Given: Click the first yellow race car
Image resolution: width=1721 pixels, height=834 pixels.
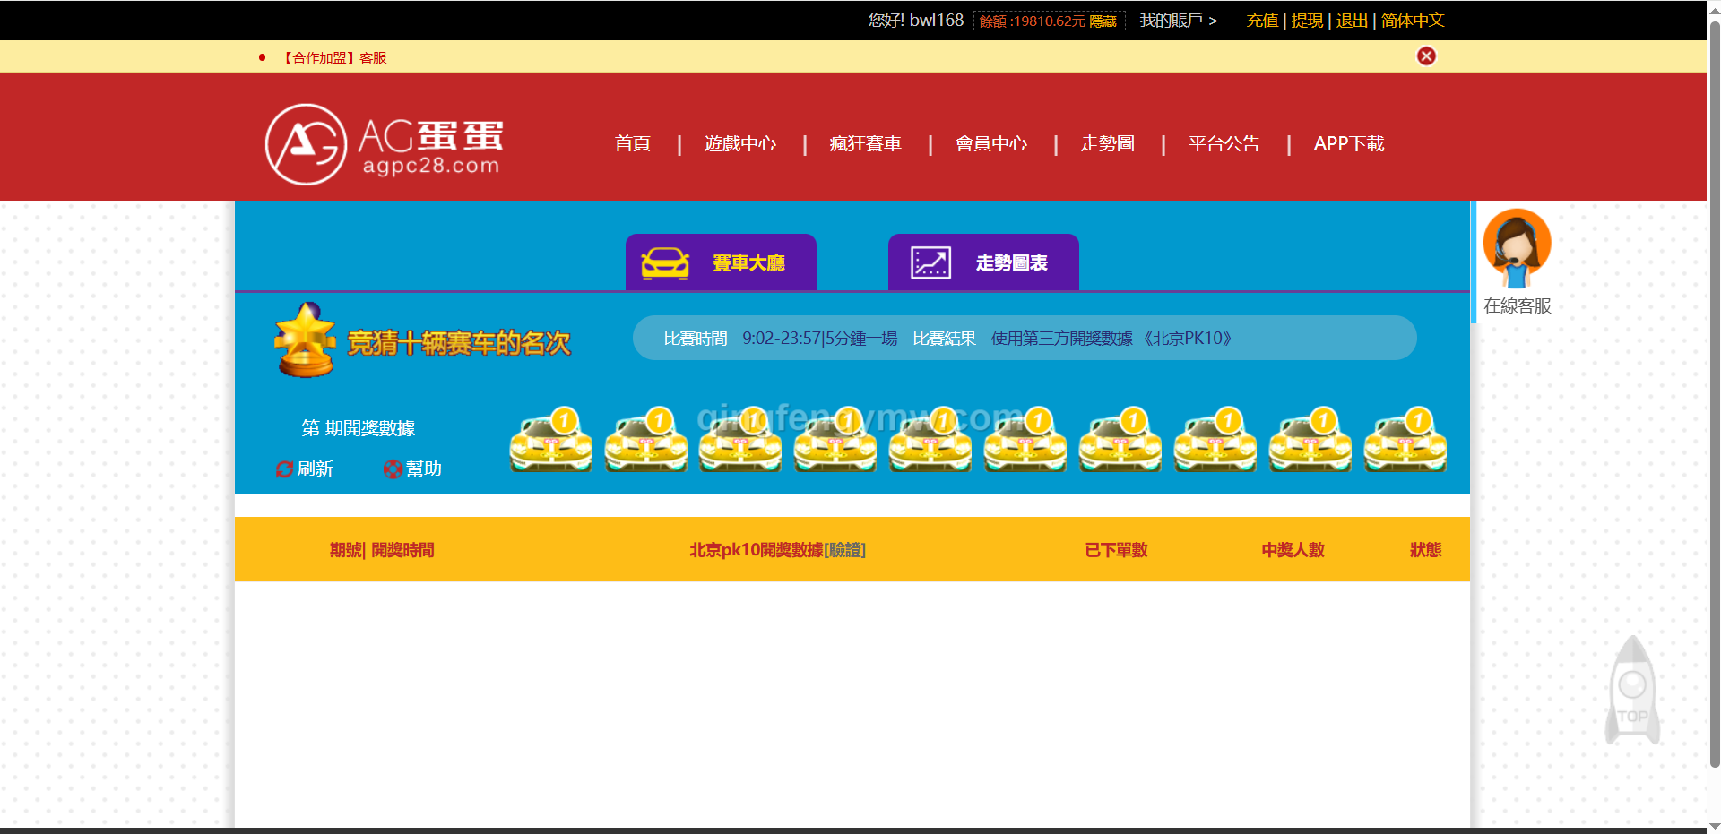Looking at the screenshot, I should [551, 441].
